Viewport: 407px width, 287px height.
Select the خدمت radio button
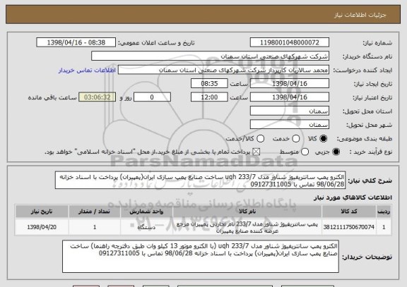click(x=296, y=139)
